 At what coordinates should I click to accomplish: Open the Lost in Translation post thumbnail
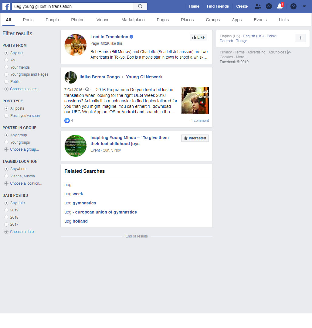pos(195,101)
